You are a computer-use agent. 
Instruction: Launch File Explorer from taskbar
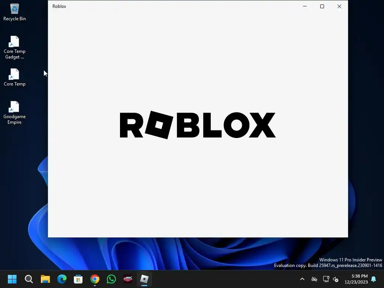45,279
